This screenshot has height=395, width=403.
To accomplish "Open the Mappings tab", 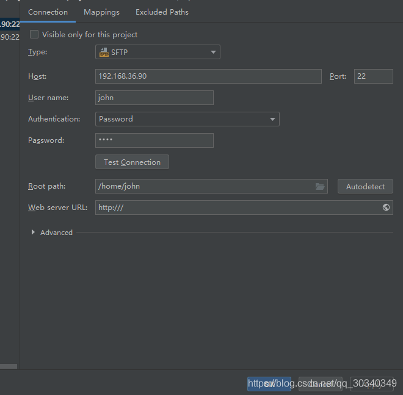I will click(x=101, y=12).
